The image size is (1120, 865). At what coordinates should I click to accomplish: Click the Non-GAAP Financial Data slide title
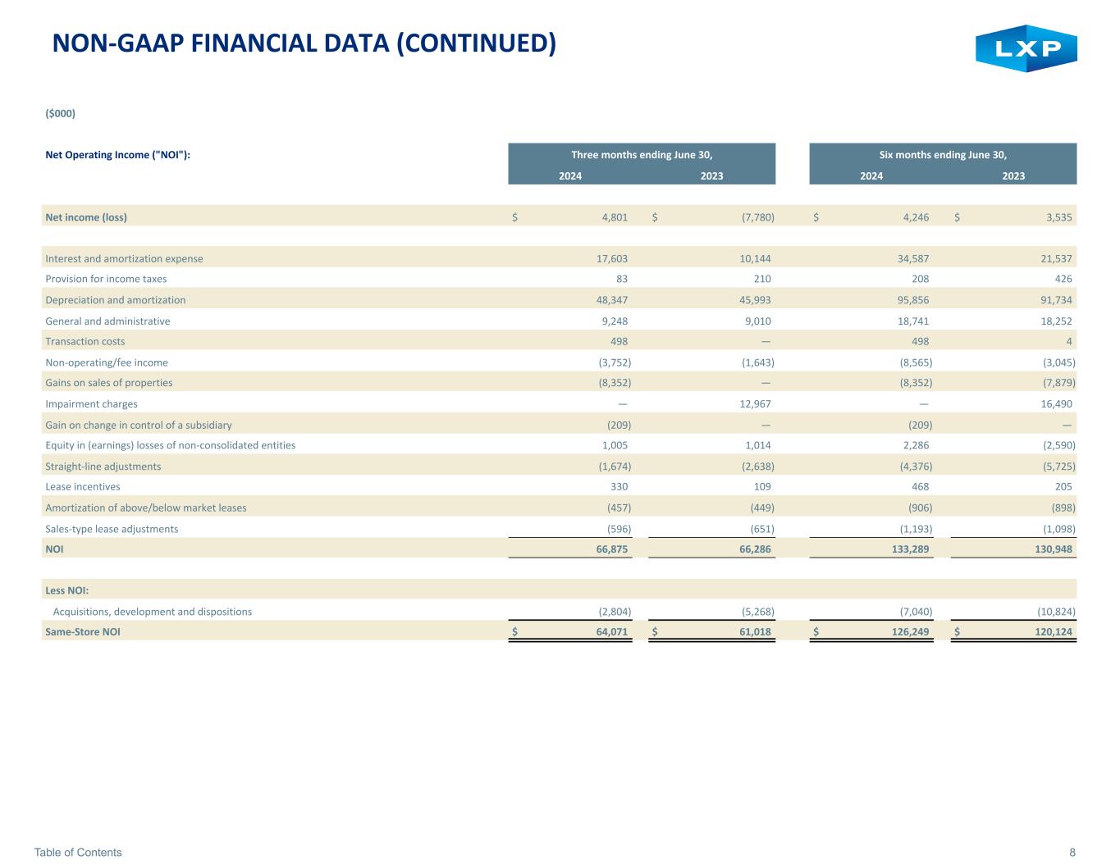304,43
